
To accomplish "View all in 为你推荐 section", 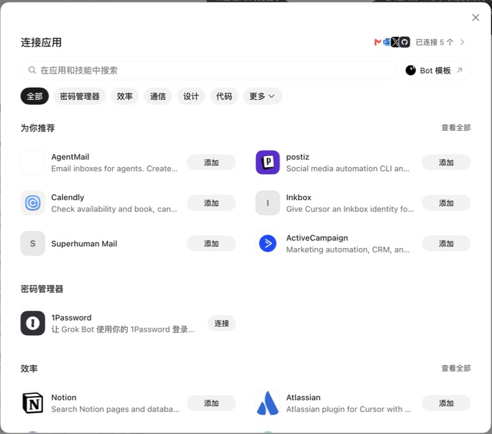I will point(456,128).
